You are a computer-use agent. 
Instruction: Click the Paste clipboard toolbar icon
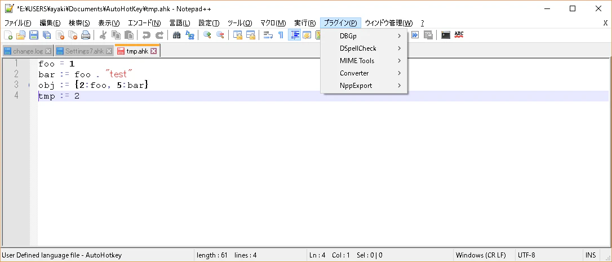[129, 35]
